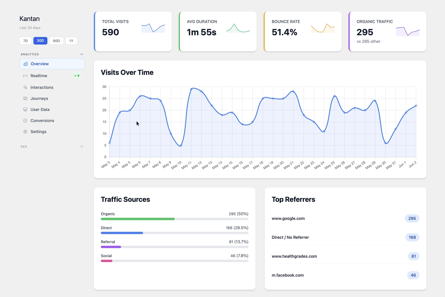Viewport: 445px width, 297px height.
Task: Click the 'vs 295 other' text
Action: 368,42
